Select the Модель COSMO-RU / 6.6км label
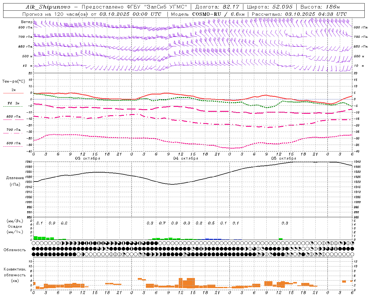This screenshot has height=295, width=369. coord(208,14)
